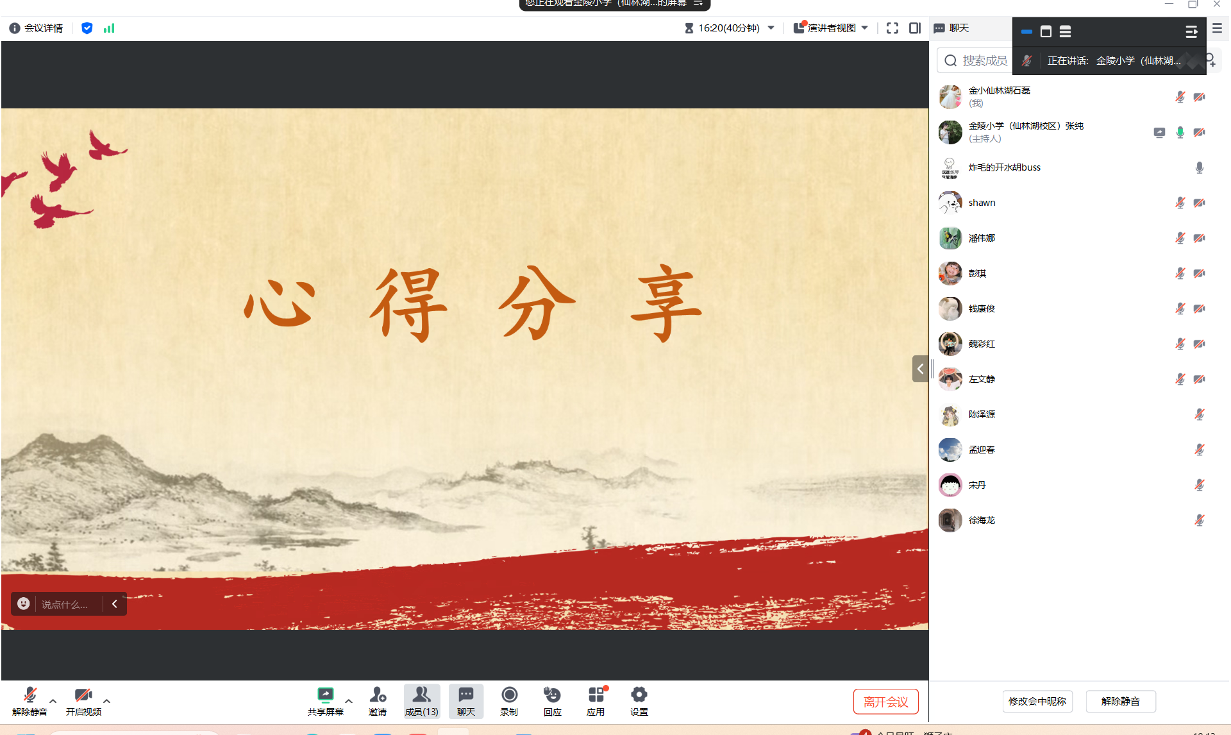Toggle the side panel layout icon
This screenshot has height=735, width=1231.
(915, 28)
